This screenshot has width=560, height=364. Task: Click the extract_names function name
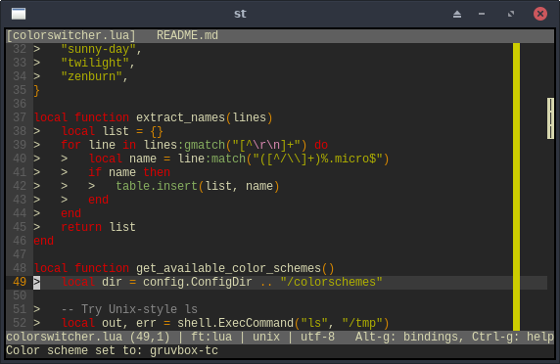180,117
